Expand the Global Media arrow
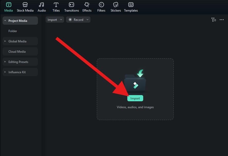Viewport: 228px width, 156px height. tap(5, 41)
